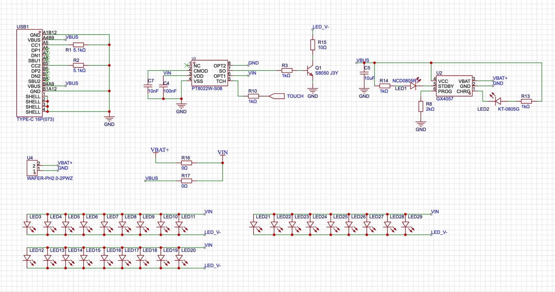Select the U3 PT8022W chip body
The image size is (555, 292).
210,73
